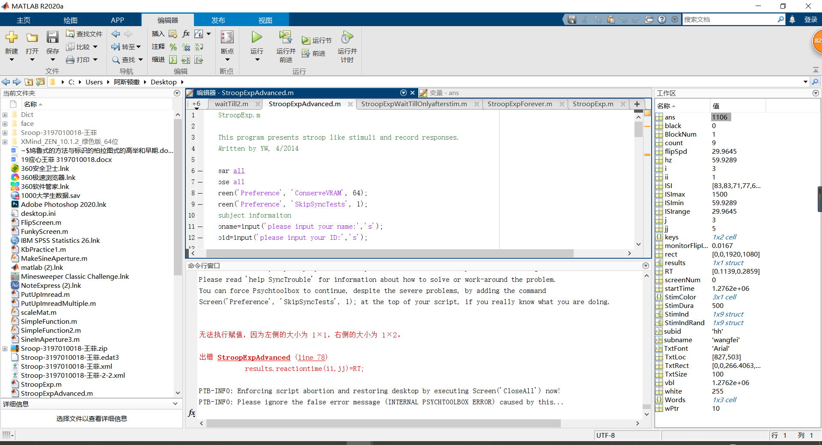
Task: Click the insert function fx icon
Action: click(186, 34)
